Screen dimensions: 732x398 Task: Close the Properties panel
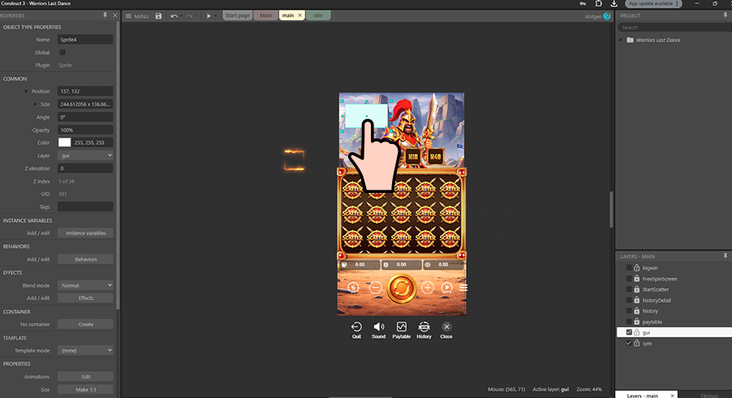point(115,15)
